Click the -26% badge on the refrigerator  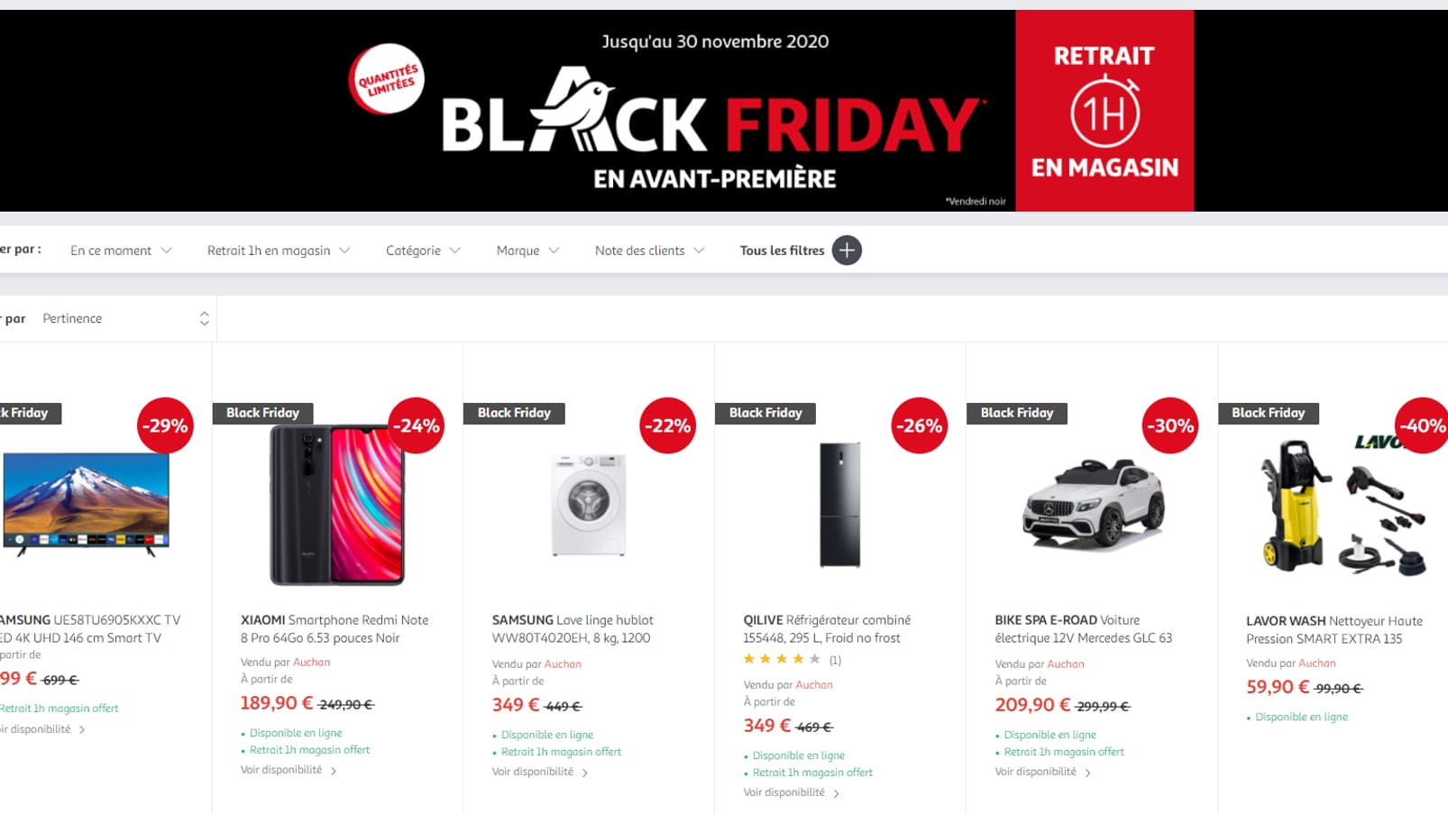(x=919, y=425)
